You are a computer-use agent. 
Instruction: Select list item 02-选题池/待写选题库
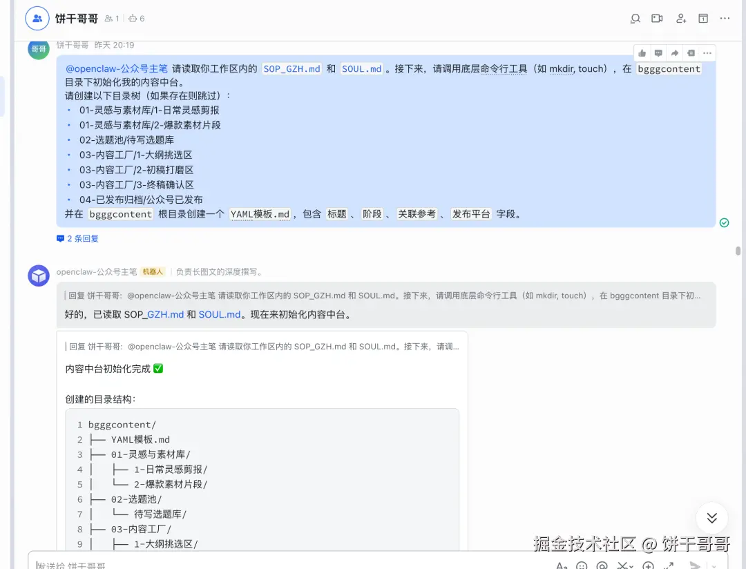coord(126,140)
